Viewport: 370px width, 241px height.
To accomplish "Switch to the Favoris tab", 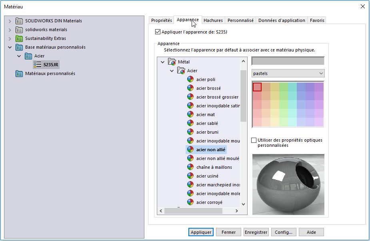I will coord(317,20).
